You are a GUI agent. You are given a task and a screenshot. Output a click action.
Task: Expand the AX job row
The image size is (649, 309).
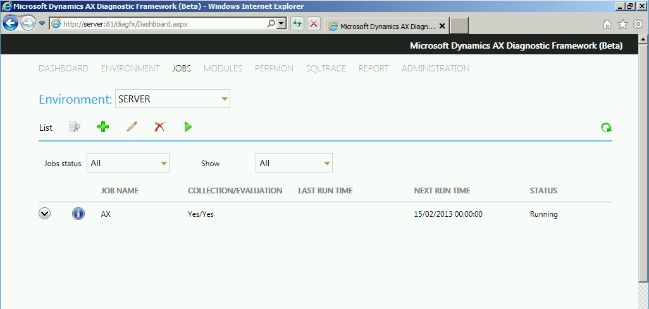(x=45, y=214)
